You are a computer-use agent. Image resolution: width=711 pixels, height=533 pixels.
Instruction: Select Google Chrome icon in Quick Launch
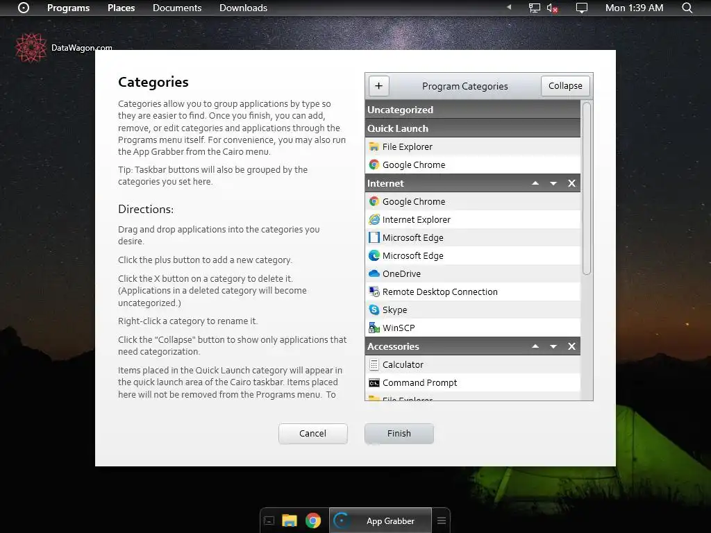coord(374,164)
